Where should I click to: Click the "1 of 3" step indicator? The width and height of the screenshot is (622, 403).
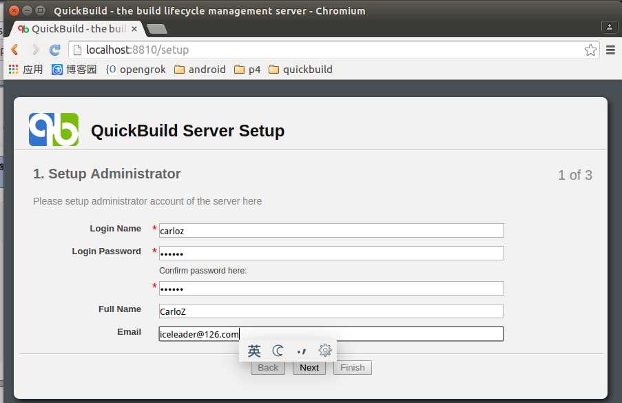[574, 175]
